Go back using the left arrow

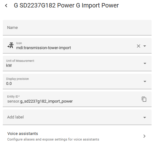6,6
